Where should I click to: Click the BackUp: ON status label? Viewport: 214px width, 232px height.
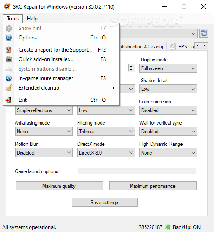pos(187,227)
